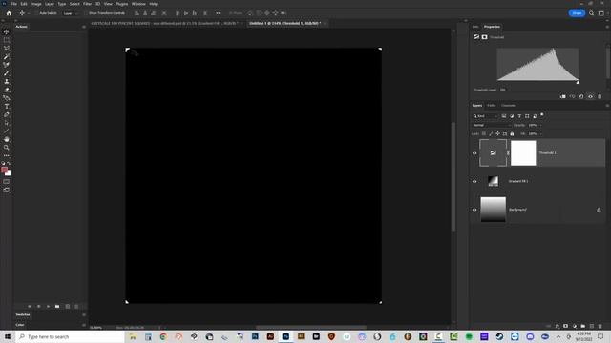Viewport: 611px width, 343px height.
Task: Select the Background layer thumbnail
Action: (493, 210)
